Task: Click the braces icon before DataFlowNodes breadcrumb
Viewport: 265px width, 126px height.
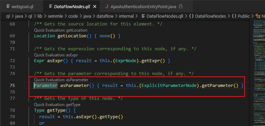Action: pyautogui.click(x=191, y=16)
